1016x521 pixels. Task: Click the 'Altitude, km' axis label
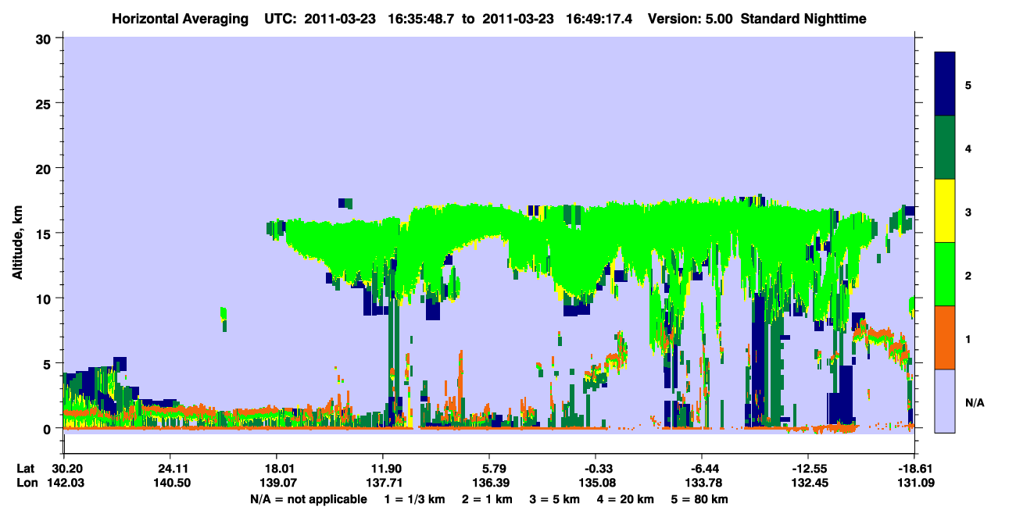coord(17,243)
